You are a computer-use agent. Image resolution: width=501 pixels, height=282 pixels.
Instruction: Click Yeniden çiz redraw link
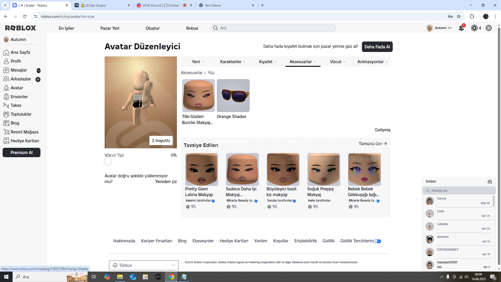click(166, 182)
